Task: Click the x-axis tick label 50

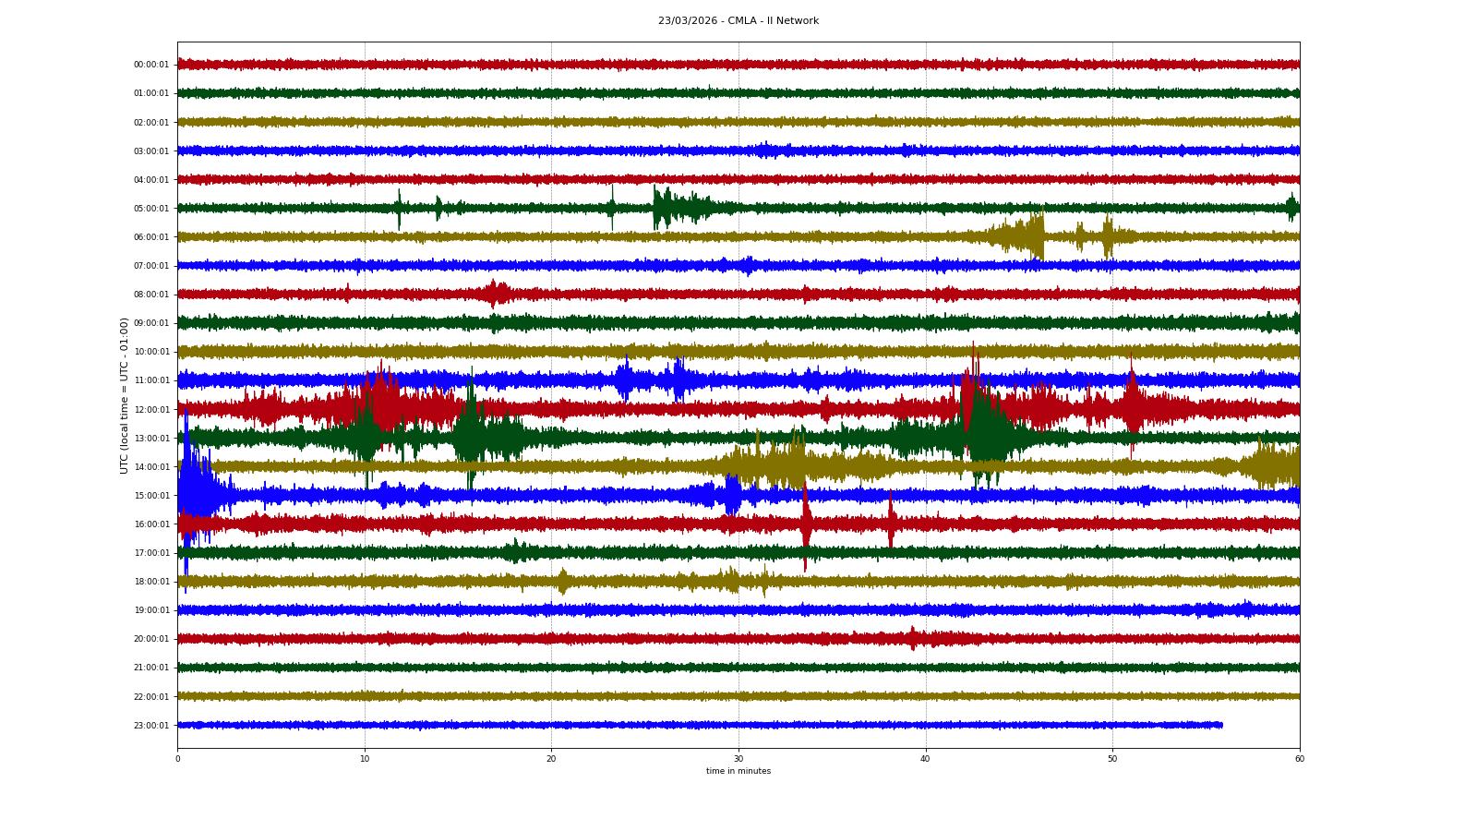Action: point(1112,759)
